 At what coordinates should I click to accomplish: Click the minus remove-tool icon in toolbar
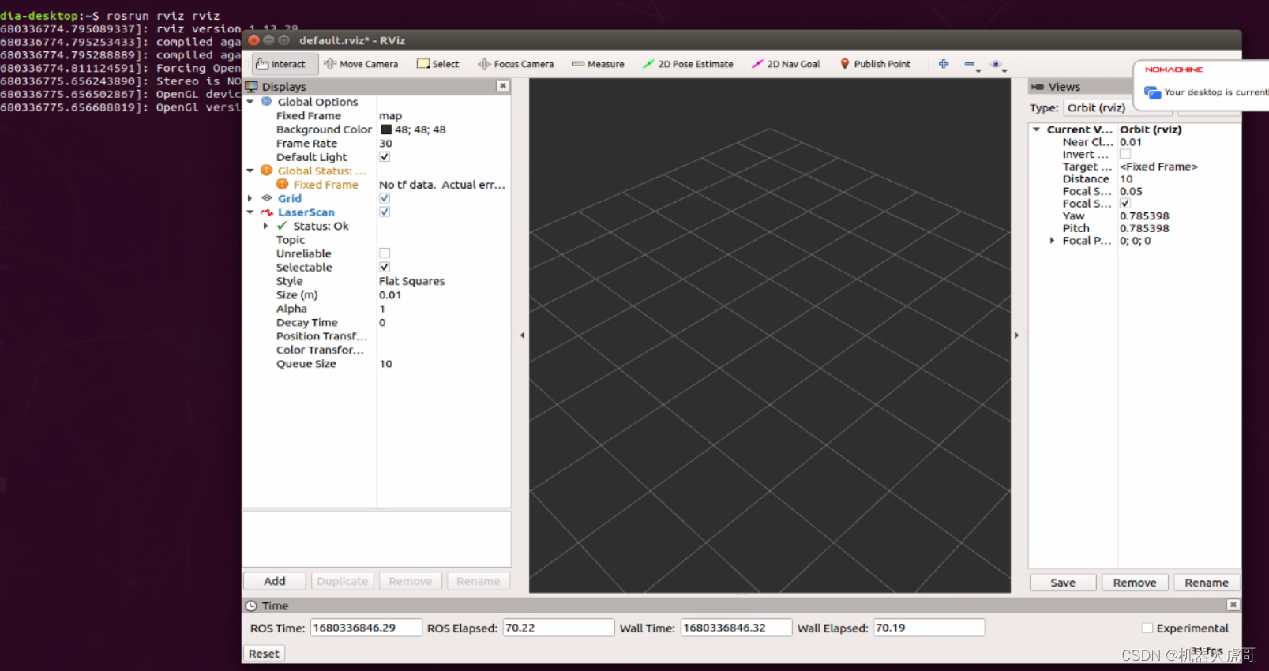coord(971,64)
